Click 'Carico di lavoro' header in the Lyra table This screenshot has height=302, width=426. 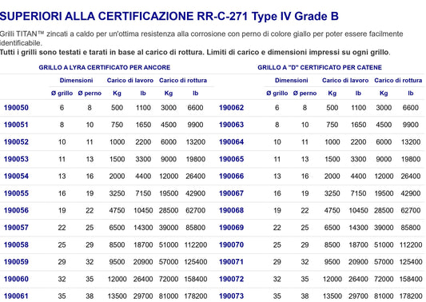point(130,81)
